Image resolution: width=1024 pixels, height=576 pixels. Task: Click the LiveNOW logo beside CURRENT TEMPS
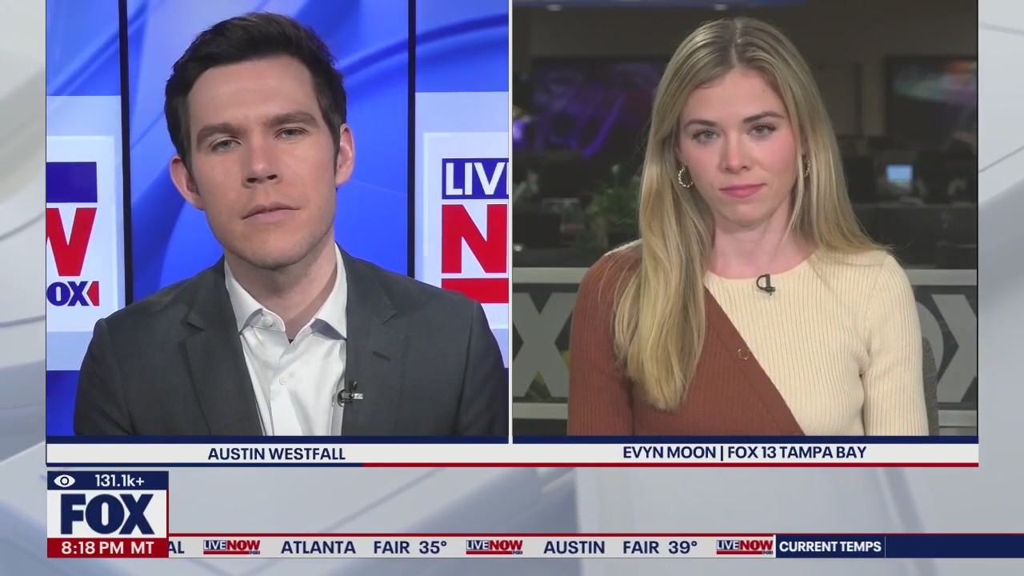coord(744,547)
